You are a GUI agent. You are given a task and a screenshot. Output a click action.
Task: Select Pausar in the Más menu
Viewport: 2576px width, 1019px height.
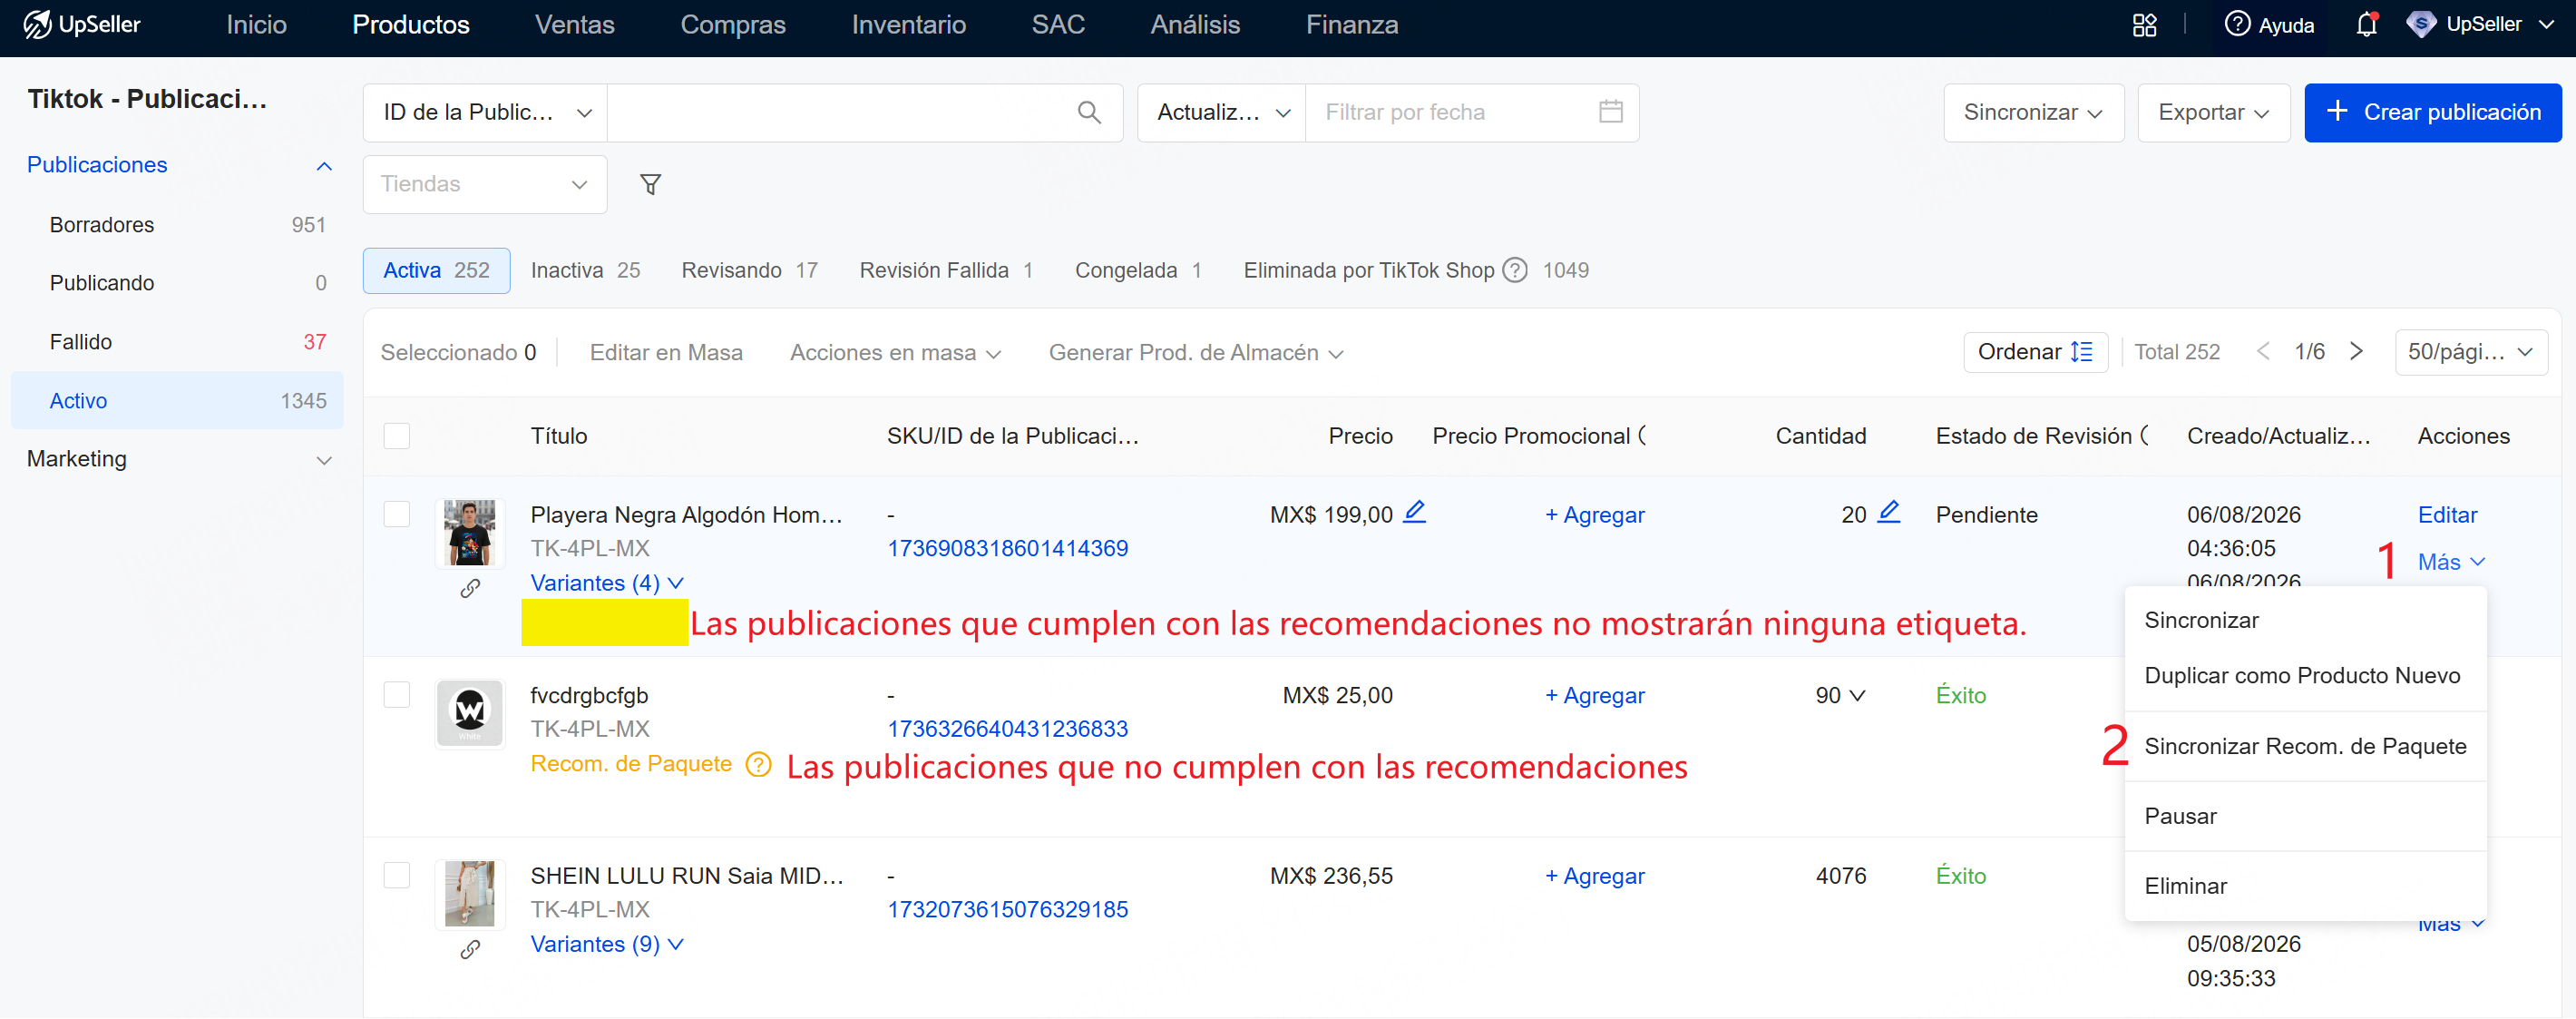[x=2180, y=816]
